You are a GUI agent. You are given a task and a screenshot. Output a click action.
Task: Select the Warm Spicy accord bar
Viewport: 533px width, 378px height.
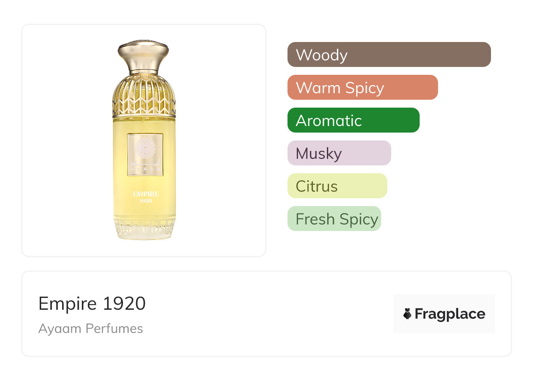click(x=362, y=87)
